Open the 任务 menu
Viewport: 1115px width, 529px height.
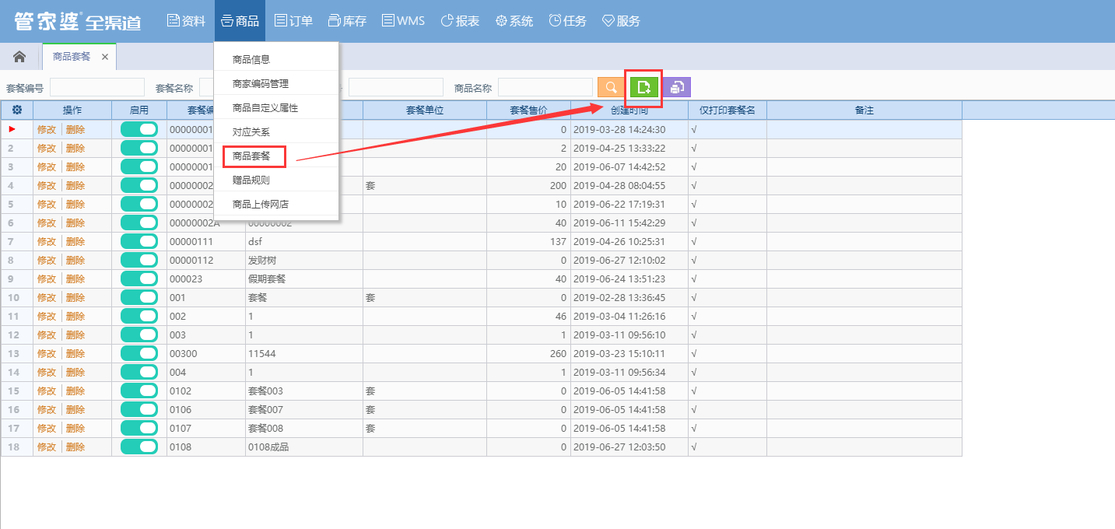click(x=567, y=21)
